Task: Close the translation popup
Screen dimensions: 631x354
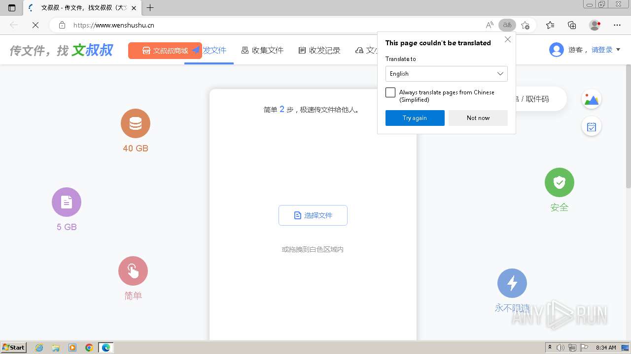Action: coord(508,40)
